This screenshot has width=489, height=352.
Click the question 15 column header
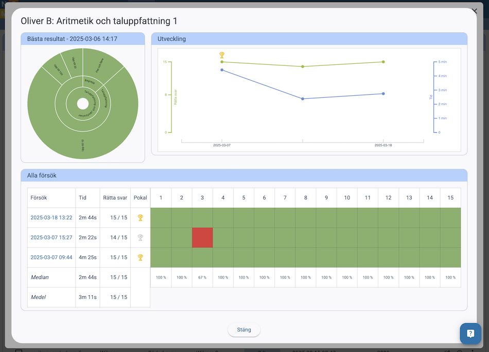(x=450, y=198)
